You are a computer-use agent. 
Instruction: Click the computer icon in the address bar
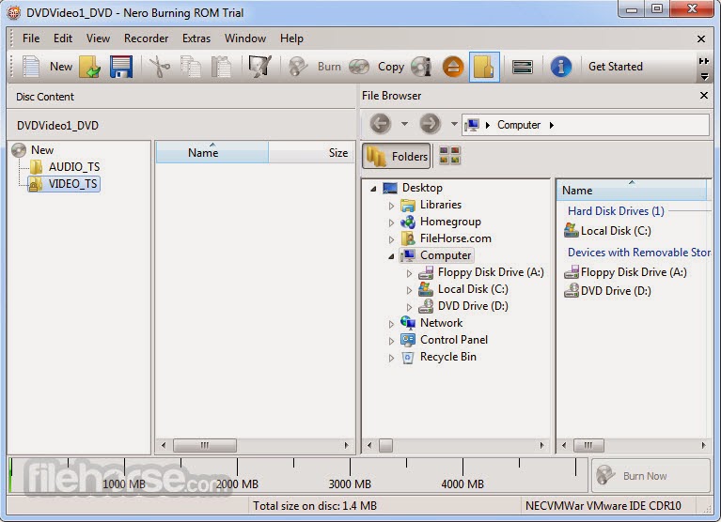(472, 125)
